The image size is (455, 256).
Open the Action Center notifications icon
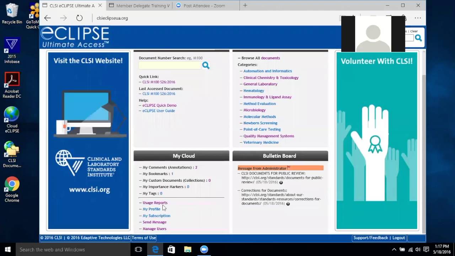pyautogui.click(x=426, y=249)
